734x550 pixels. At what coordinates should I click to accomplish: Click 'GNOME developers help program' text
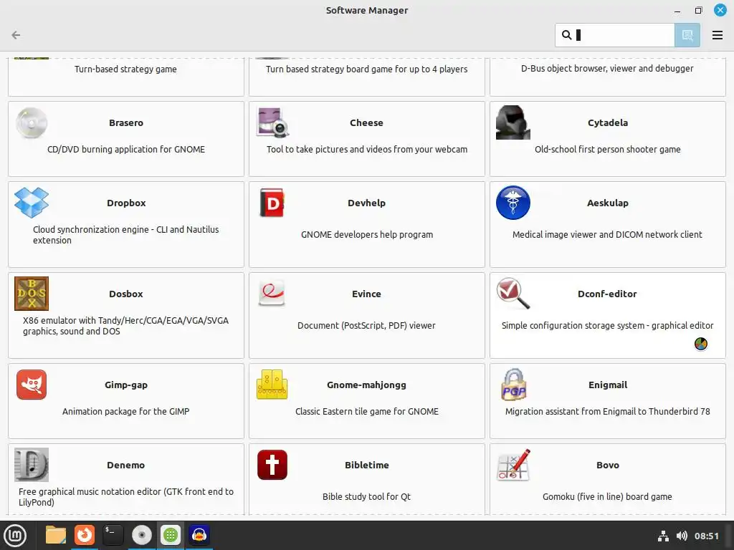pos(366,235)
